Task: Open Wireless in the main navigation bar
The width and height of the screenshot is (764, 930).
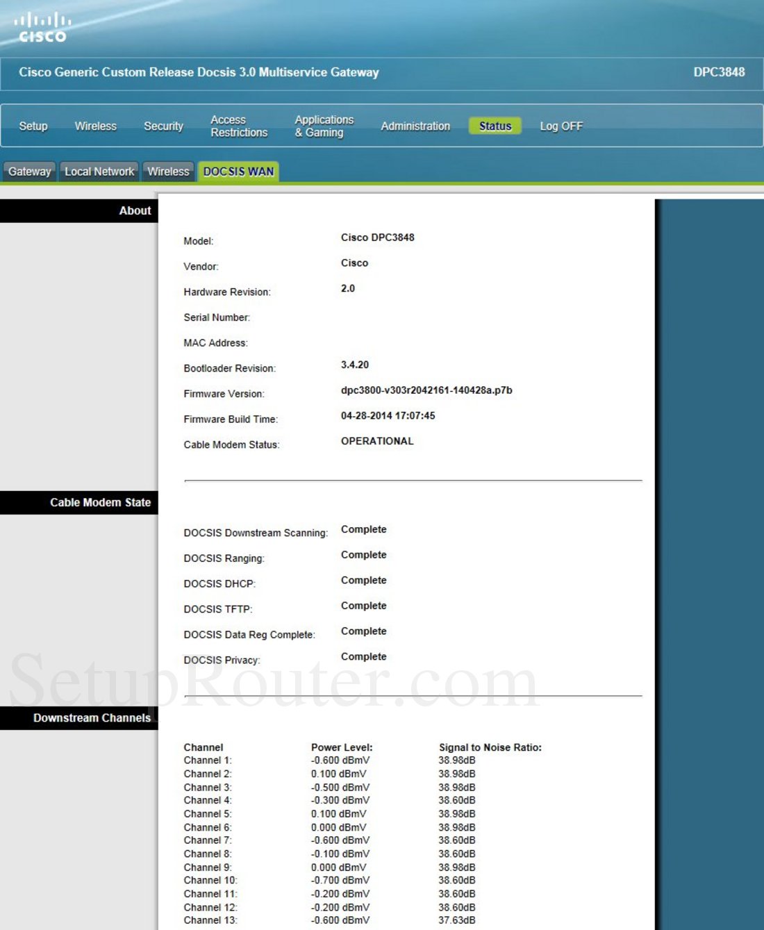Action: 96,126
